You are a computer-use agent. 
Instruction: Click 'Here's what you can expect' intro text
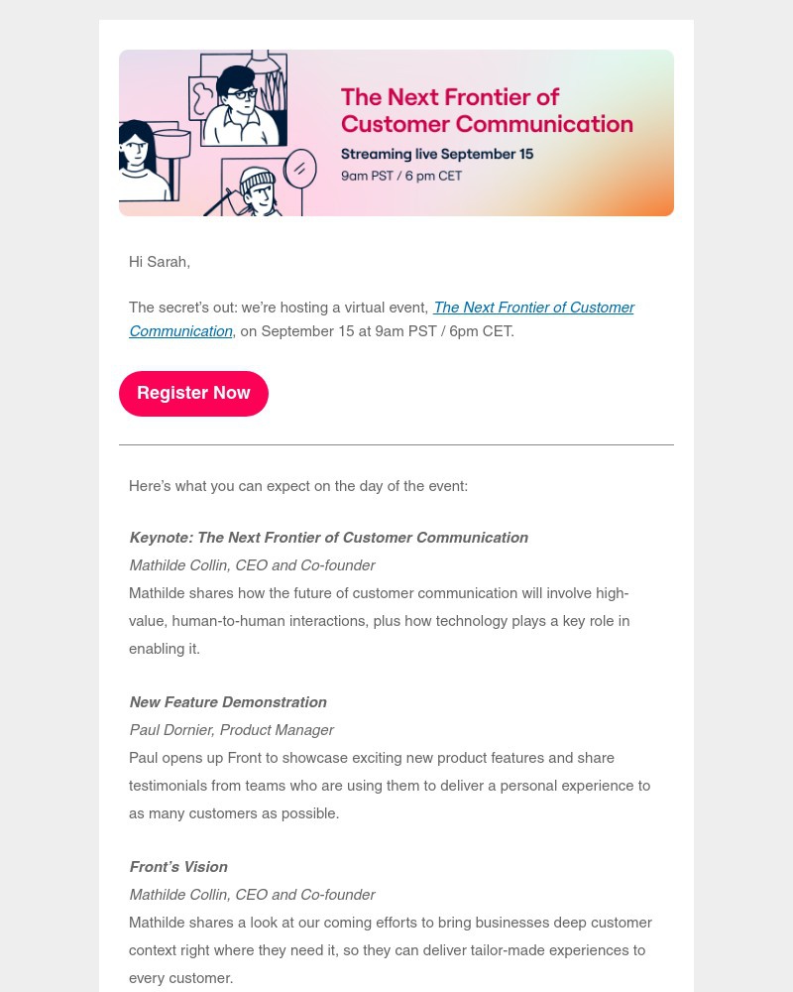(297, 486)
